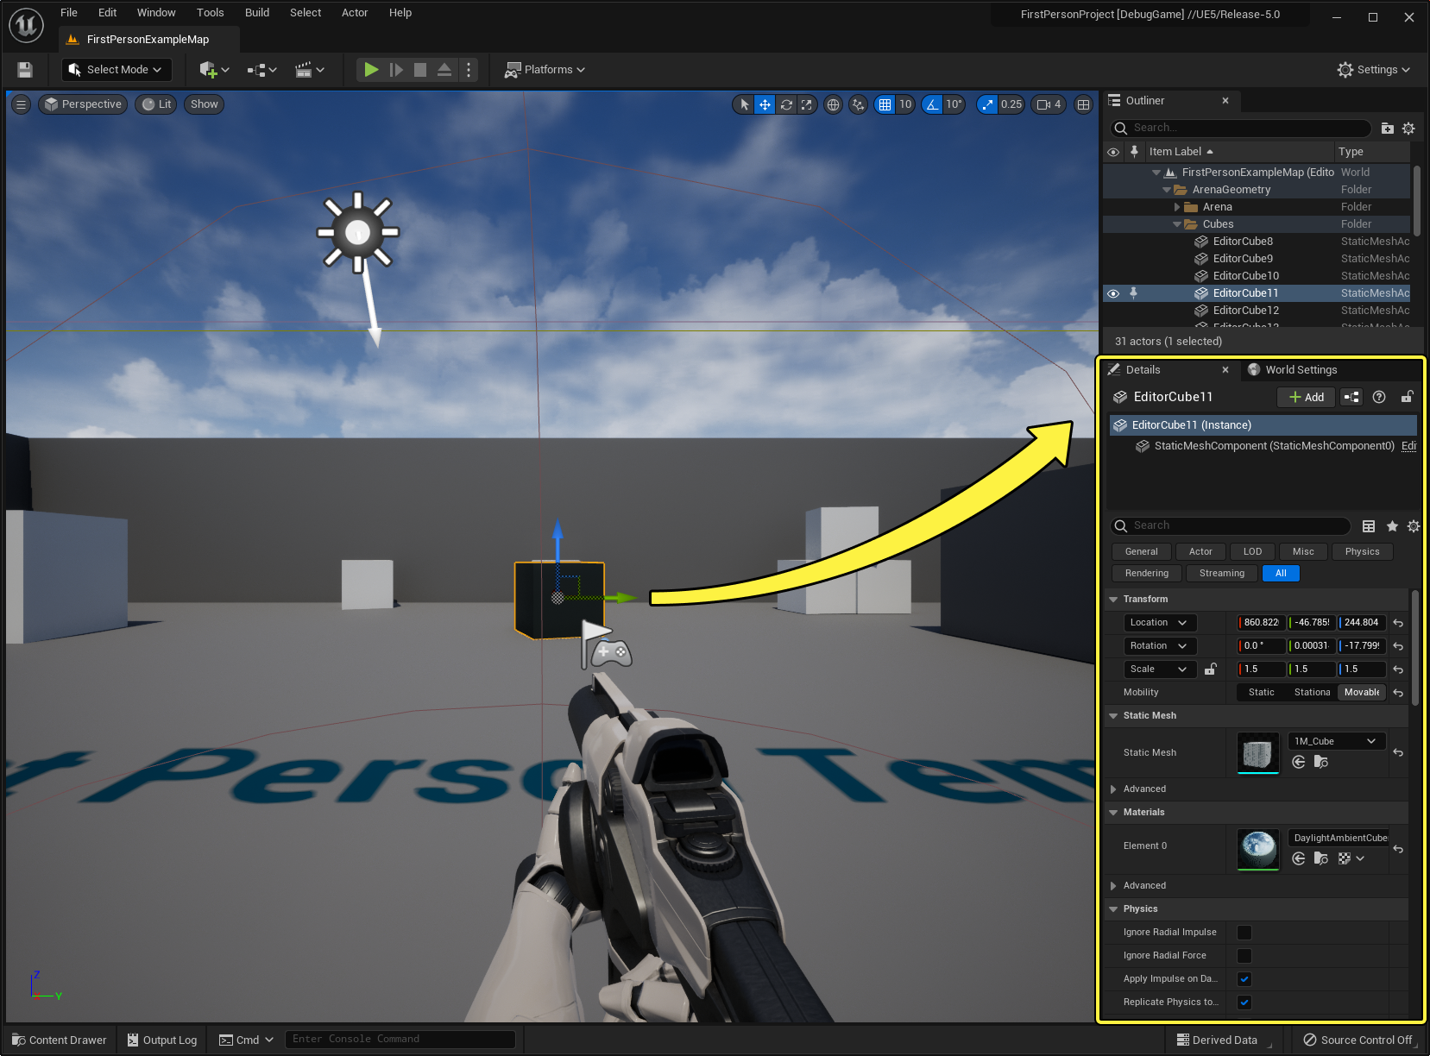Reset Rotation to default with the arrow
The image size is (1430, 1056).
tap(1398, 646)
